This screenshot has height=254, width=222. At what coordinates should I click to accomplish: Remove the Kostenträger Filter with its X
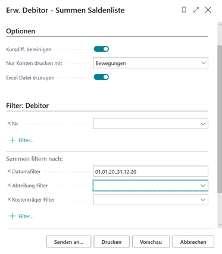[x=9, y=199]
